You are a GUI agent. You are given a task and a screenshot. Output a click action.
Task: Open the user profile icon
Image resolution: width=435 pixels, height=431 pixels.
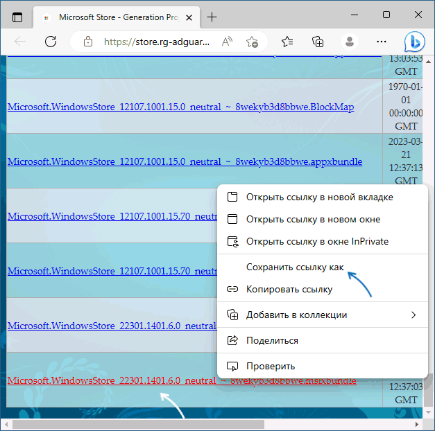350,42
